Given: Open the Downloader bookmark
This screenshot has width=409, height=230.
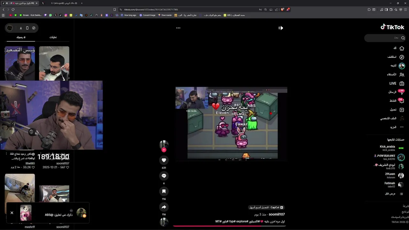Looking at the screenshot, I should (165, 15).
